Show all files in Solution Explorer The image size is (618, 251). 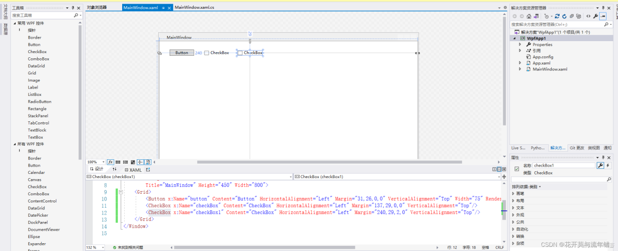578,16
